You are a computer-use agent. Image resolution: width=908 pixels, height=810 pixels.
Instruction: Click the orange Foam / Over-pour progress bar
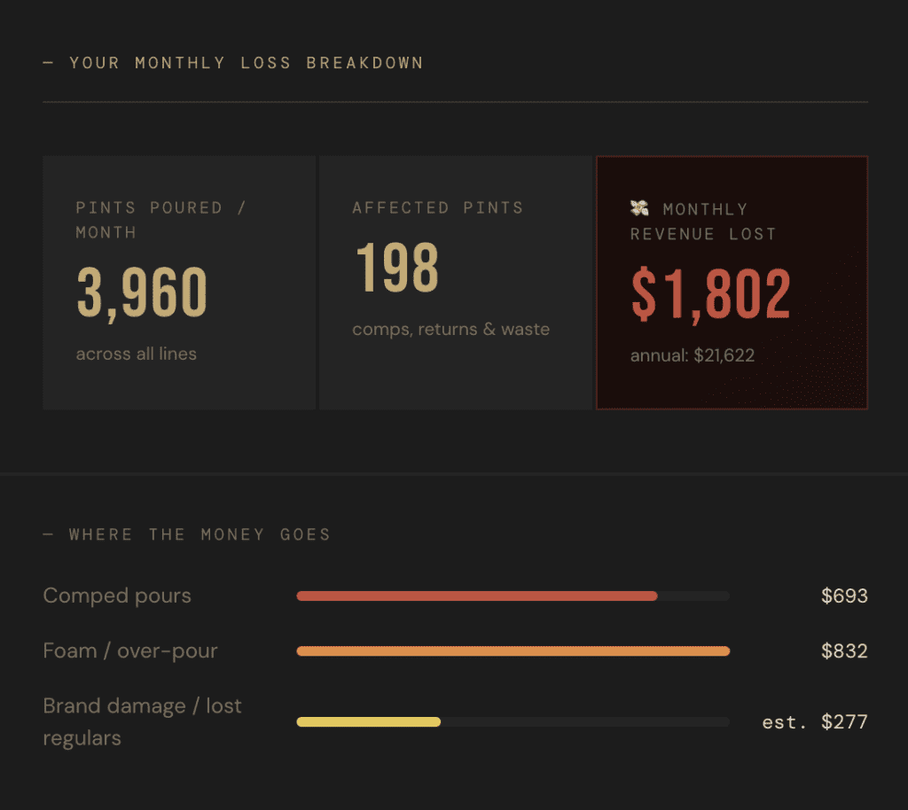tap(512, 650)
